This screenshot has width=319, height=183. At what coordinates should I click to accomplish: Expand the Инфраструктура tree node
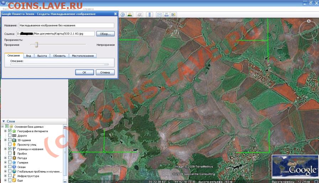(x=5, y=176)
